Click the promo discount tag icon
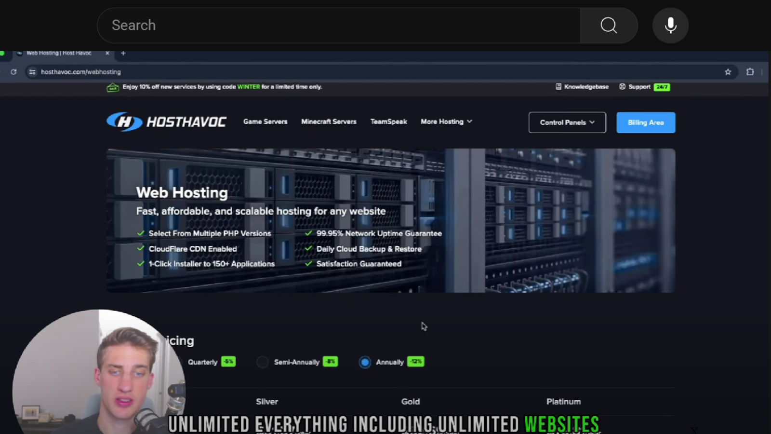The width and height of the screenshot is (771, 434). (x=113, y=87)
